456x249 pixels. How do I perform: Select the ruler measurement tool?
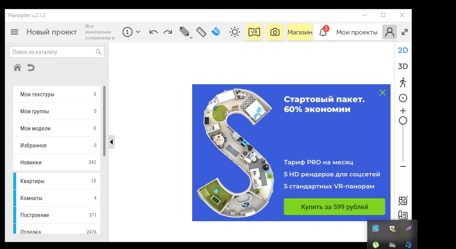(201, 32)
